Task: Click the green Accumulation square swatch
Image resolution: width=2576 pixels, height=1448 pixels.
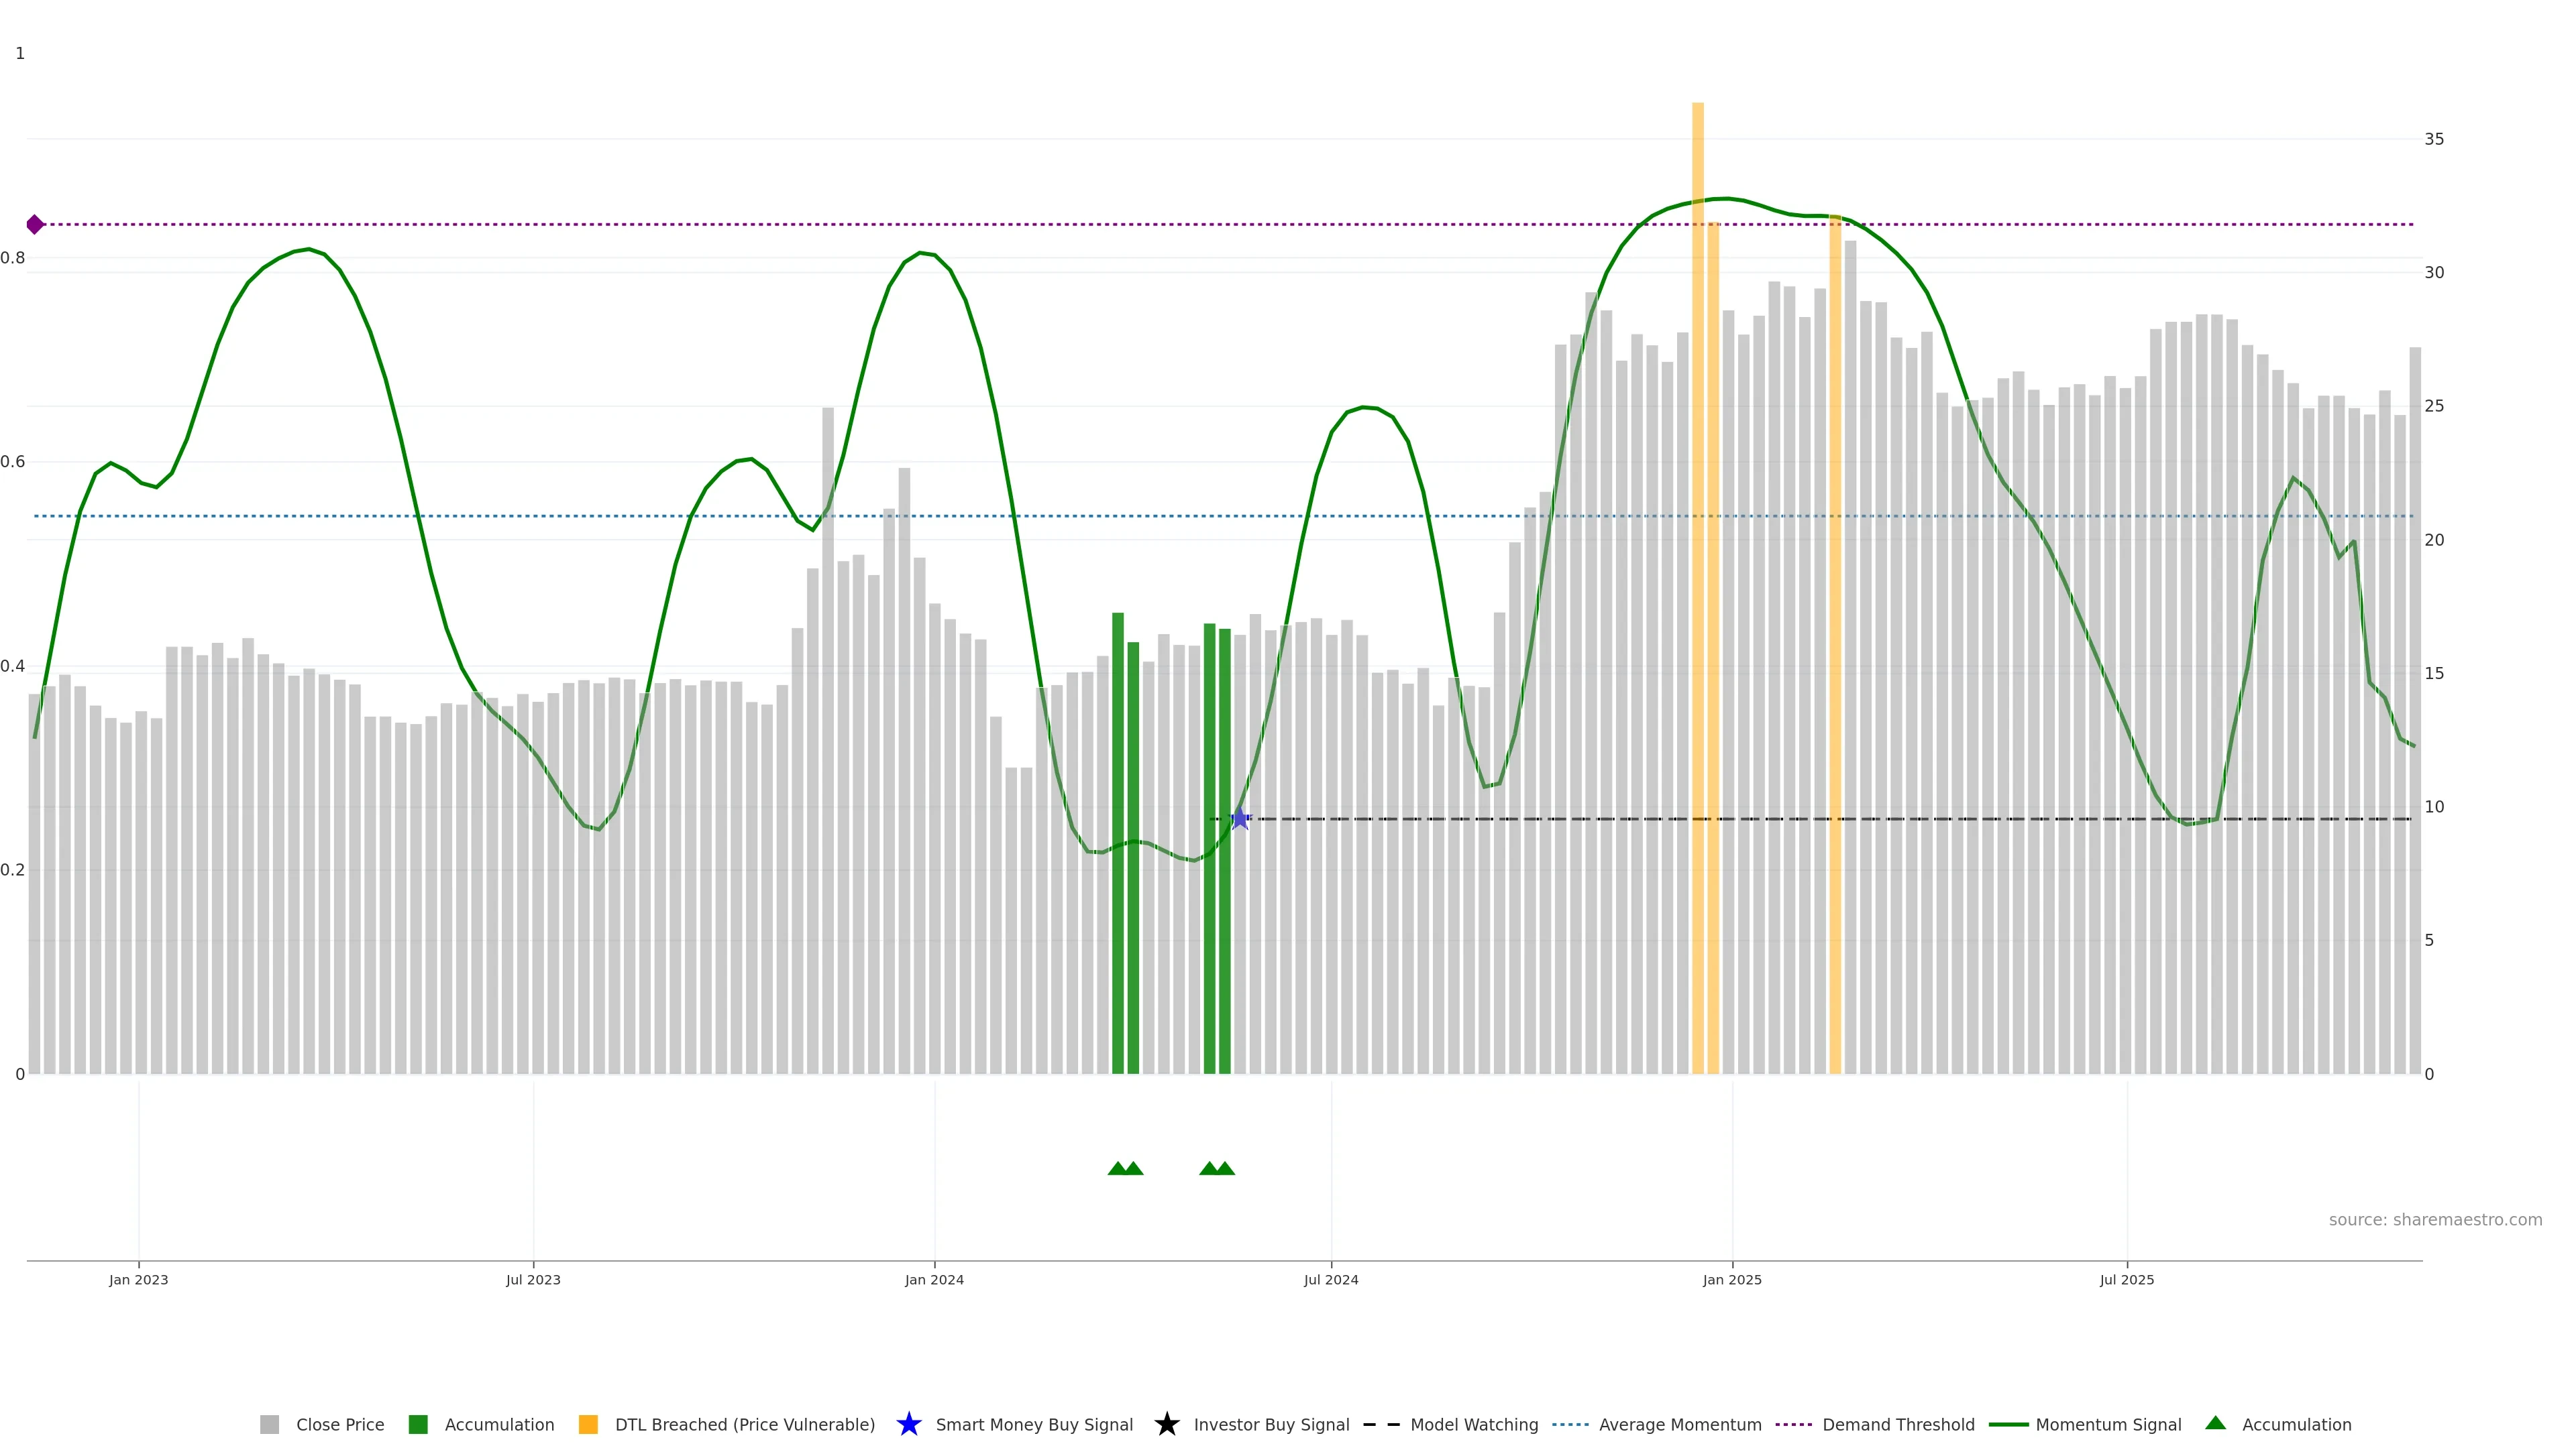Action: [x=418, y=1424]
